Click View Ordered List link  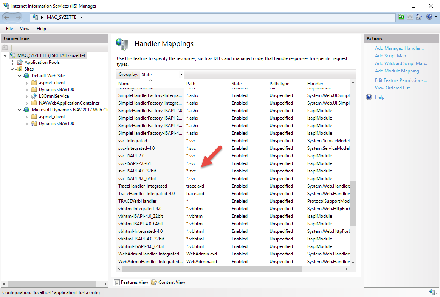click(x=394, y=88)
